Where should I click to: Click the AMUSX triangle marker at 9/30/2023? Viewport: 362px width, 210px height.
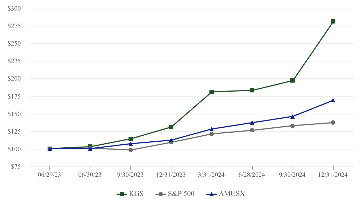click(131, 144)
